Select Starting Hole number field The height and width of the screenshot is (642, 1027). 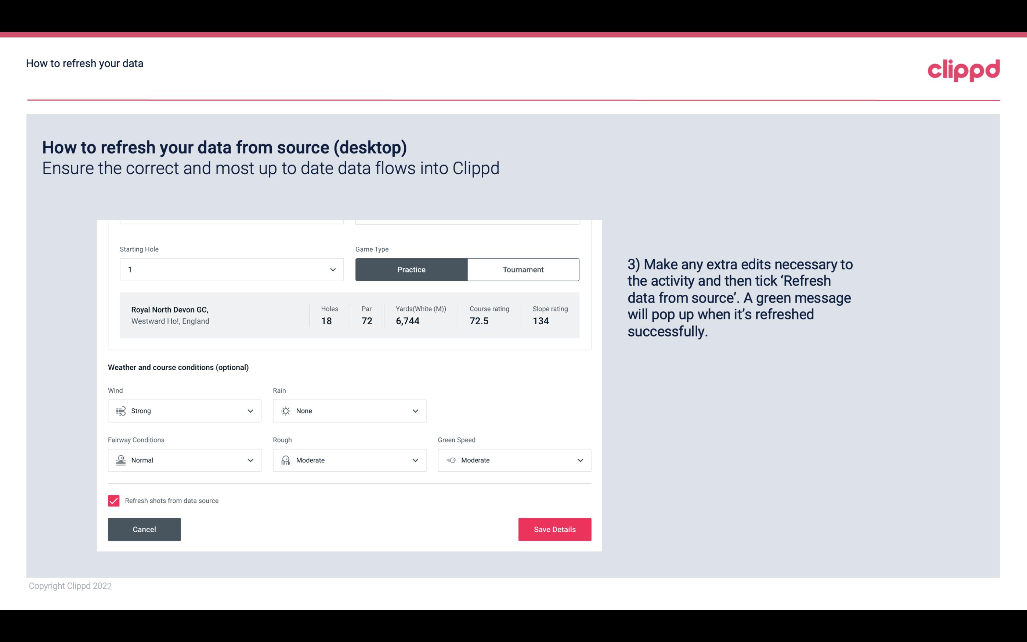pyautogui.click(x=232, y=269)
